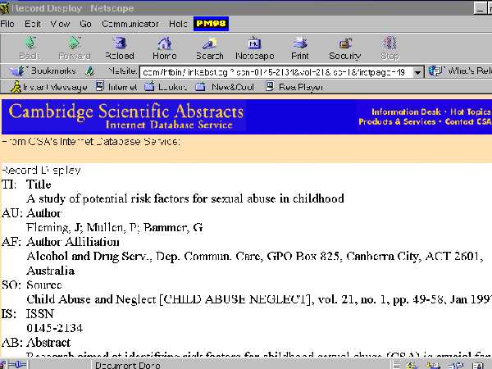Follow the Products & Services link
The height and width of the screenshot is (369, 492).
pos(397,121)
